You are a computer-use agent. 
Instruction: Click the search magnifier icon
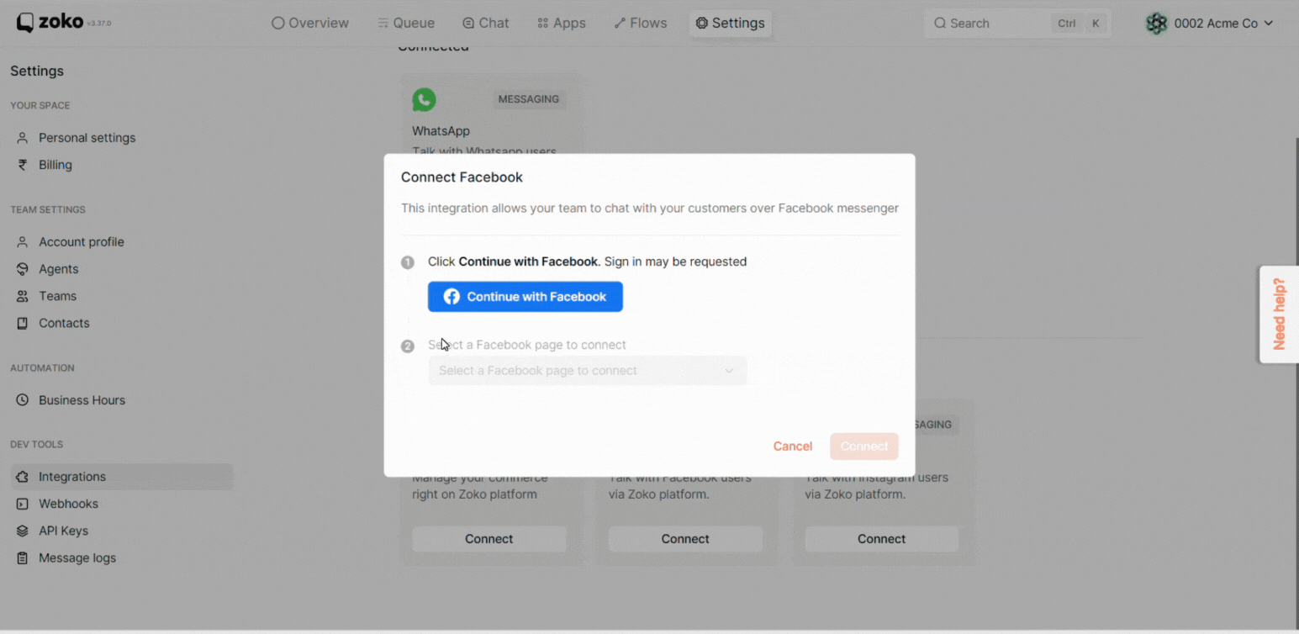[x=940, y=24]
